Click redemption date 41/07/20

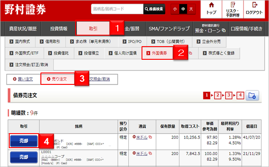[x=252, y=138]
